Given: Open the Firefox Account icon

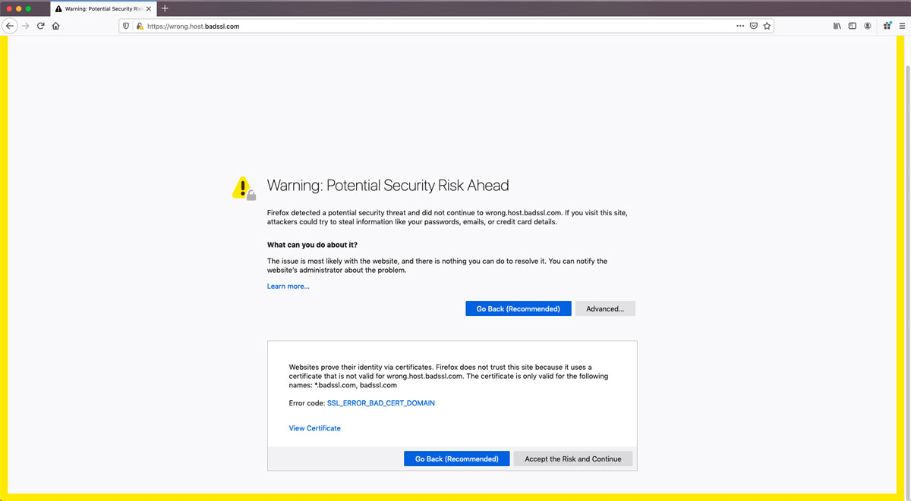Looking at the screenshot, I should tap(868, 26).
